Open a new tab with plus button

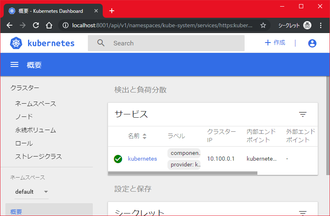[x=112, y=11]
